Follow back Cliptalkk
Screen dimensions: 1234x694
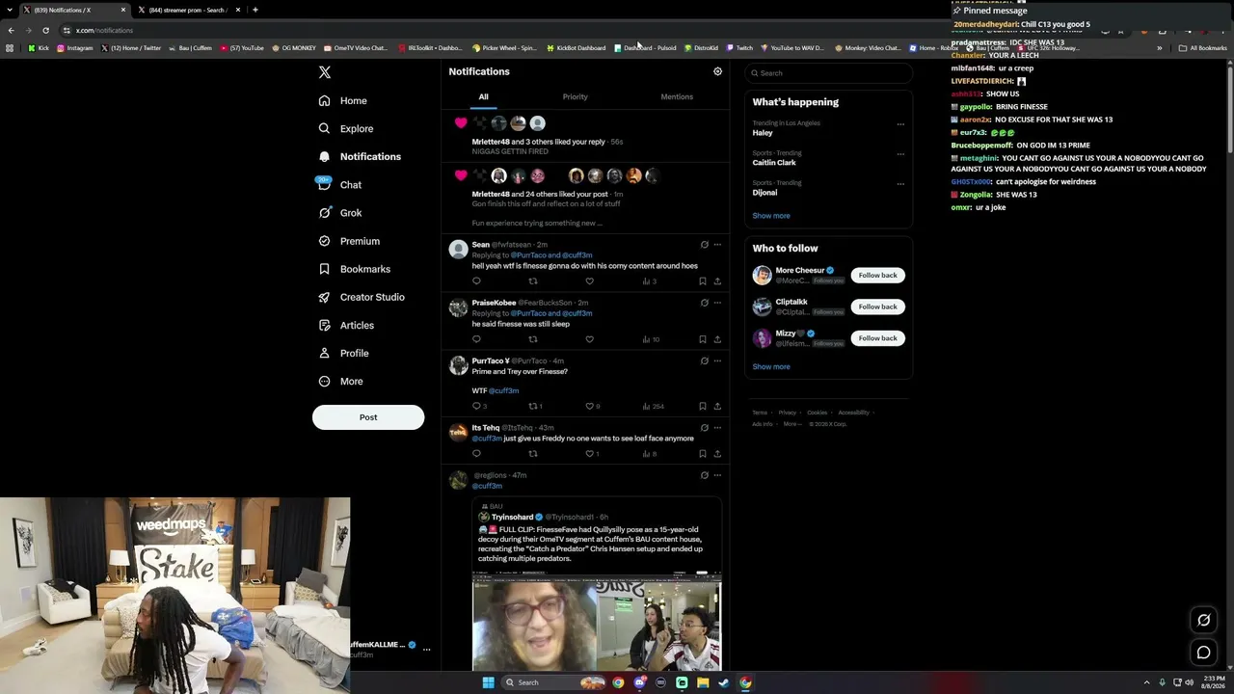tap(877, 307)
